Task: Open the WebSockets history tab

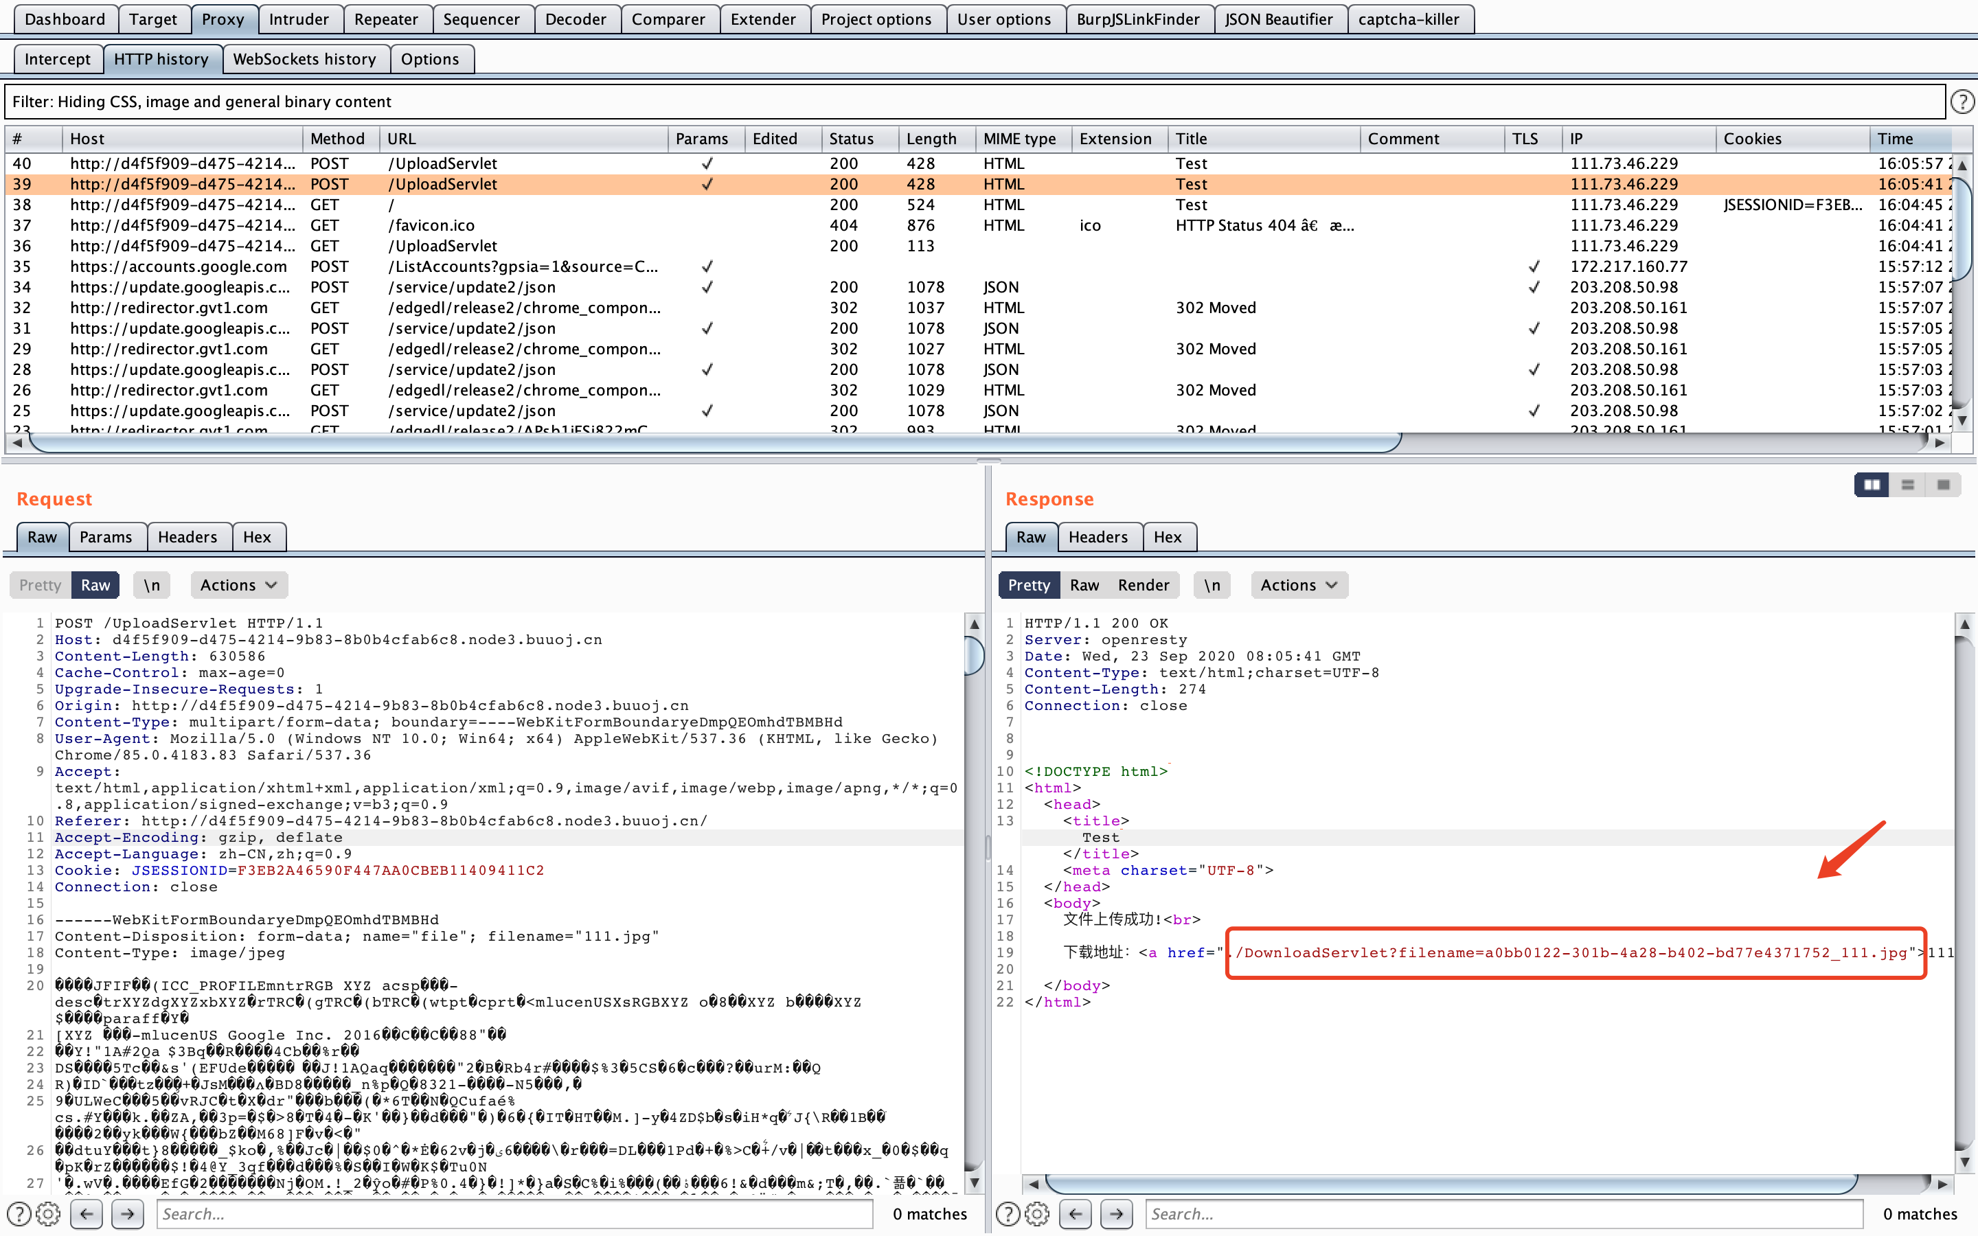Action: point(304,59)
